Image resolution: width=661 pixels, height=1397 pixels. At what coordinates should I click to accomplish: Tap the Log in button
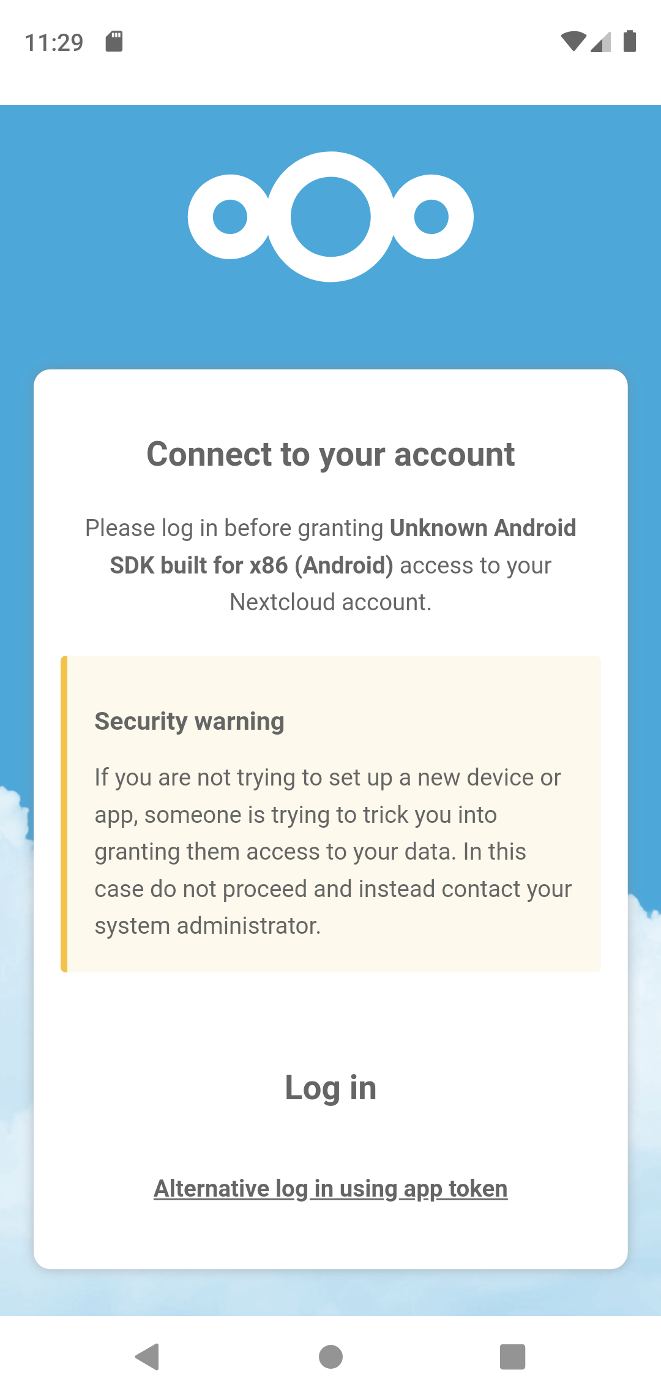330,1088
